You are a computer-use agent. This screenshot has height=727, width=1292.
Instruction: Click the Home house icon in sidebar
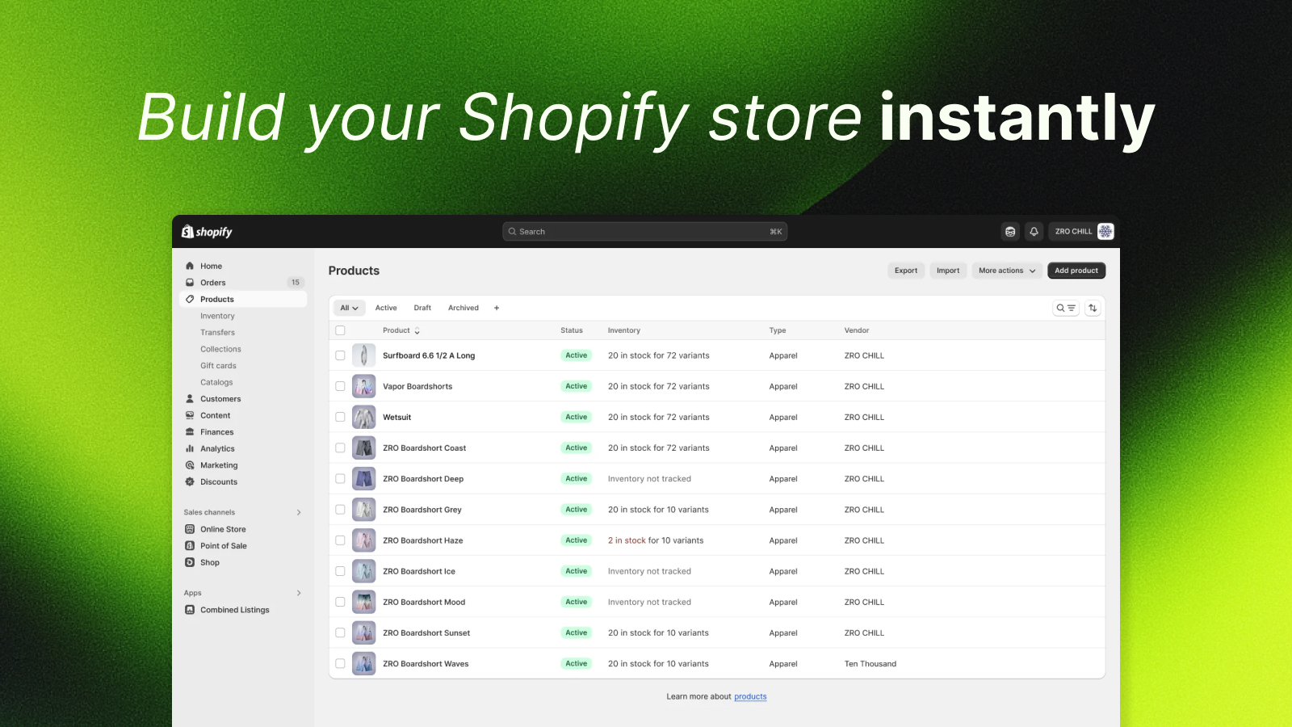tap(190, 266)
